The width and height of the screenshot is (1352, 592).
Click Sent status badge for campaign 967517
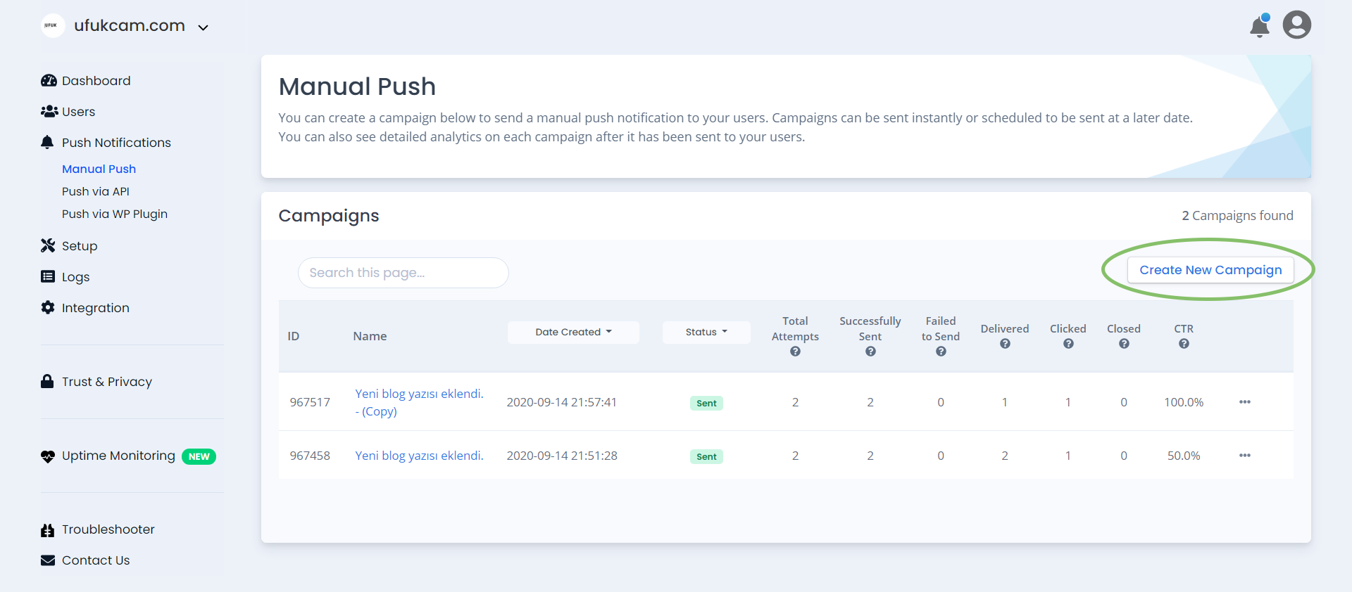tap(706, 403)
